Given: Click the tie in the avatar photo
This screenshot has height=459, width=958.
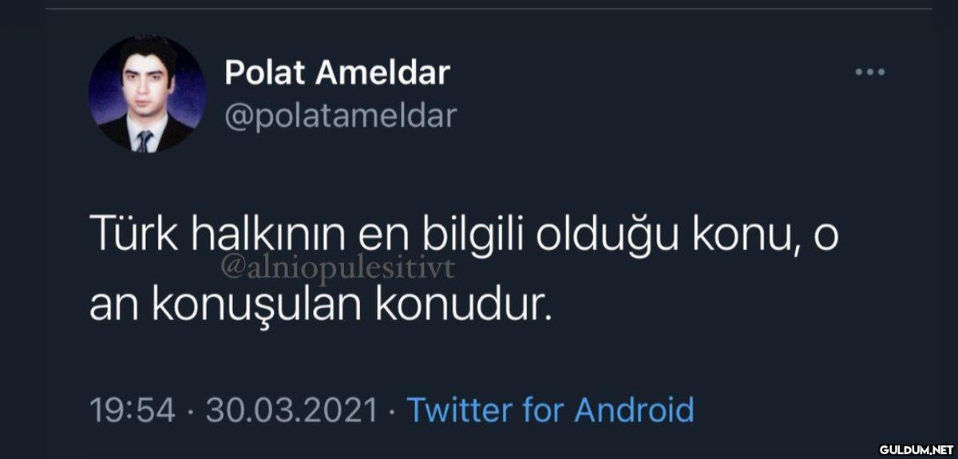Looking at the screenshot, I should click(x=144, y=140).
